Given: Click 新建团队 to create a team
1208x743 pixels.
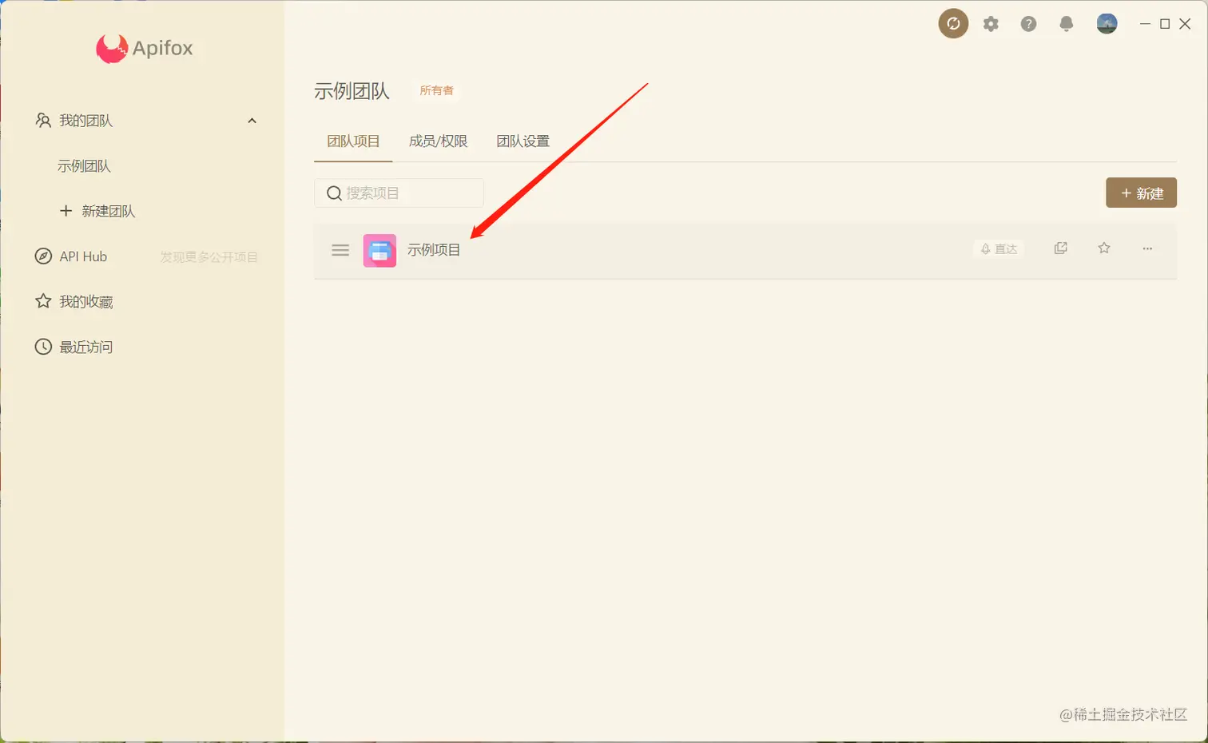Looking at the screenshot, I should coord(97,211).
